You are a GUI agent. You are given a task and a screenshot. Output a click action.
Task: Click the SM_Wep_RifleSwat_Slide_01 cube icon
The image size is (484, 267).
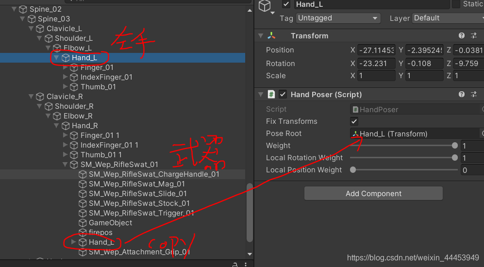(83, 194)
